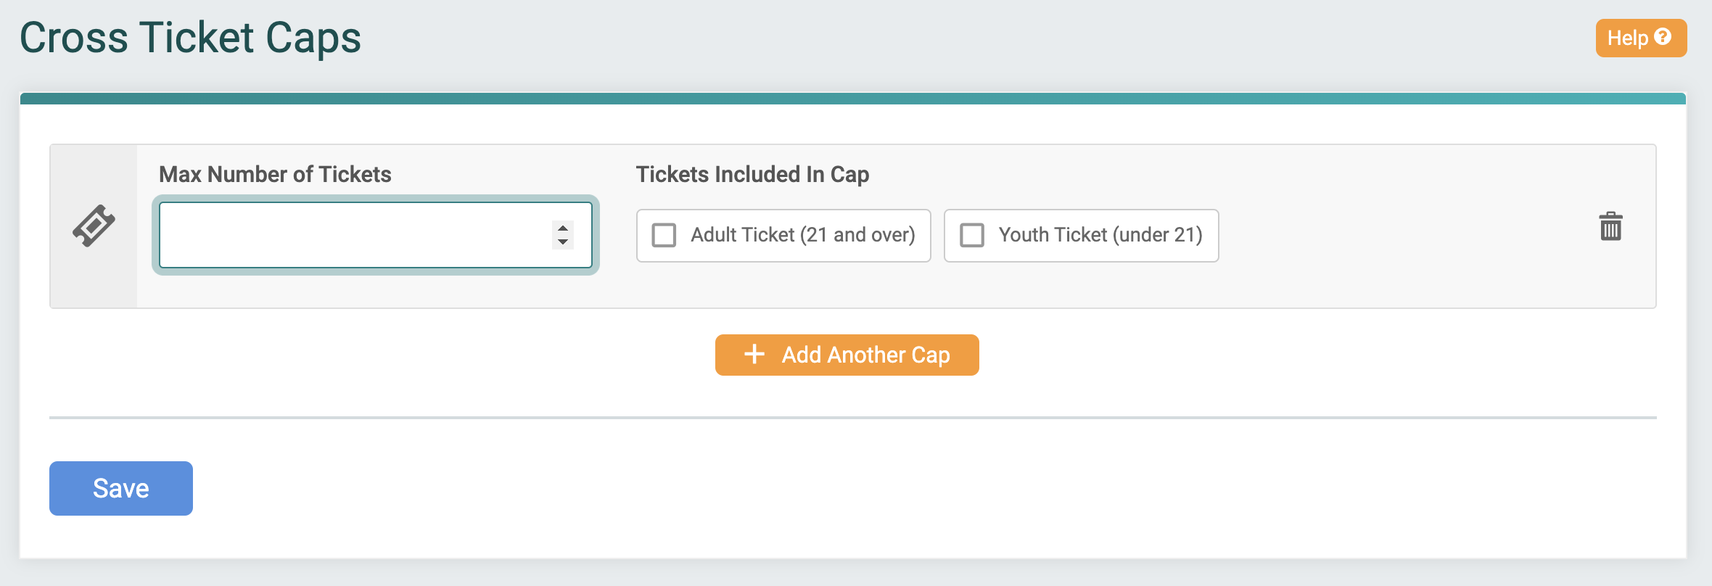Click the Adult Ticket label text
Viewport: 1712px width, 586px height.
coord(802,234)
